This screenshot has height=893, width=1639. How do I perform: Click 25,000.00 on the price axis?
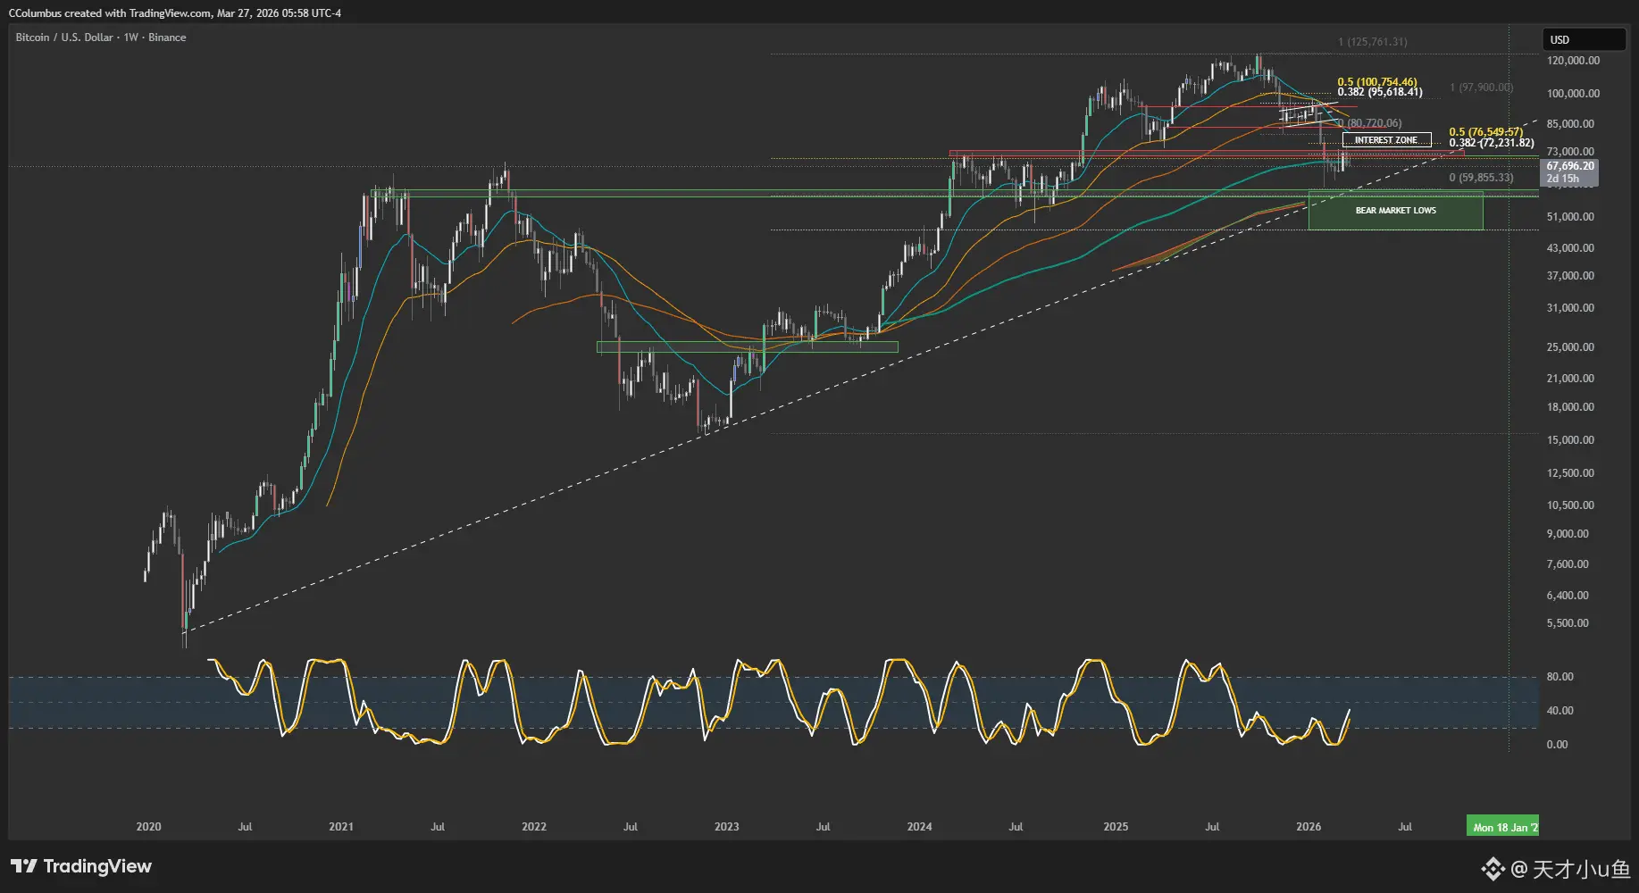click(x=1570, y=347)
